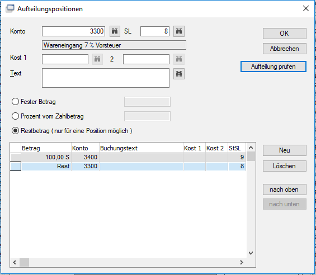Click into the Kost 2 input field
Screen dimensions: 316x275
point(146,59)
